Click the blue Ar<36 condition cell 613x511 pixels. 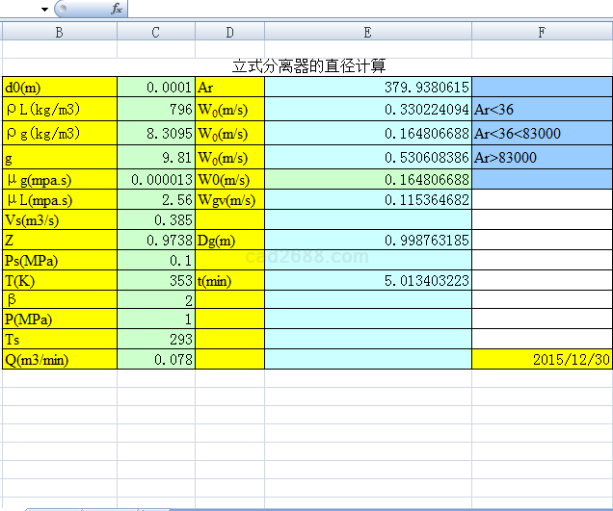(x=542, y=110)
